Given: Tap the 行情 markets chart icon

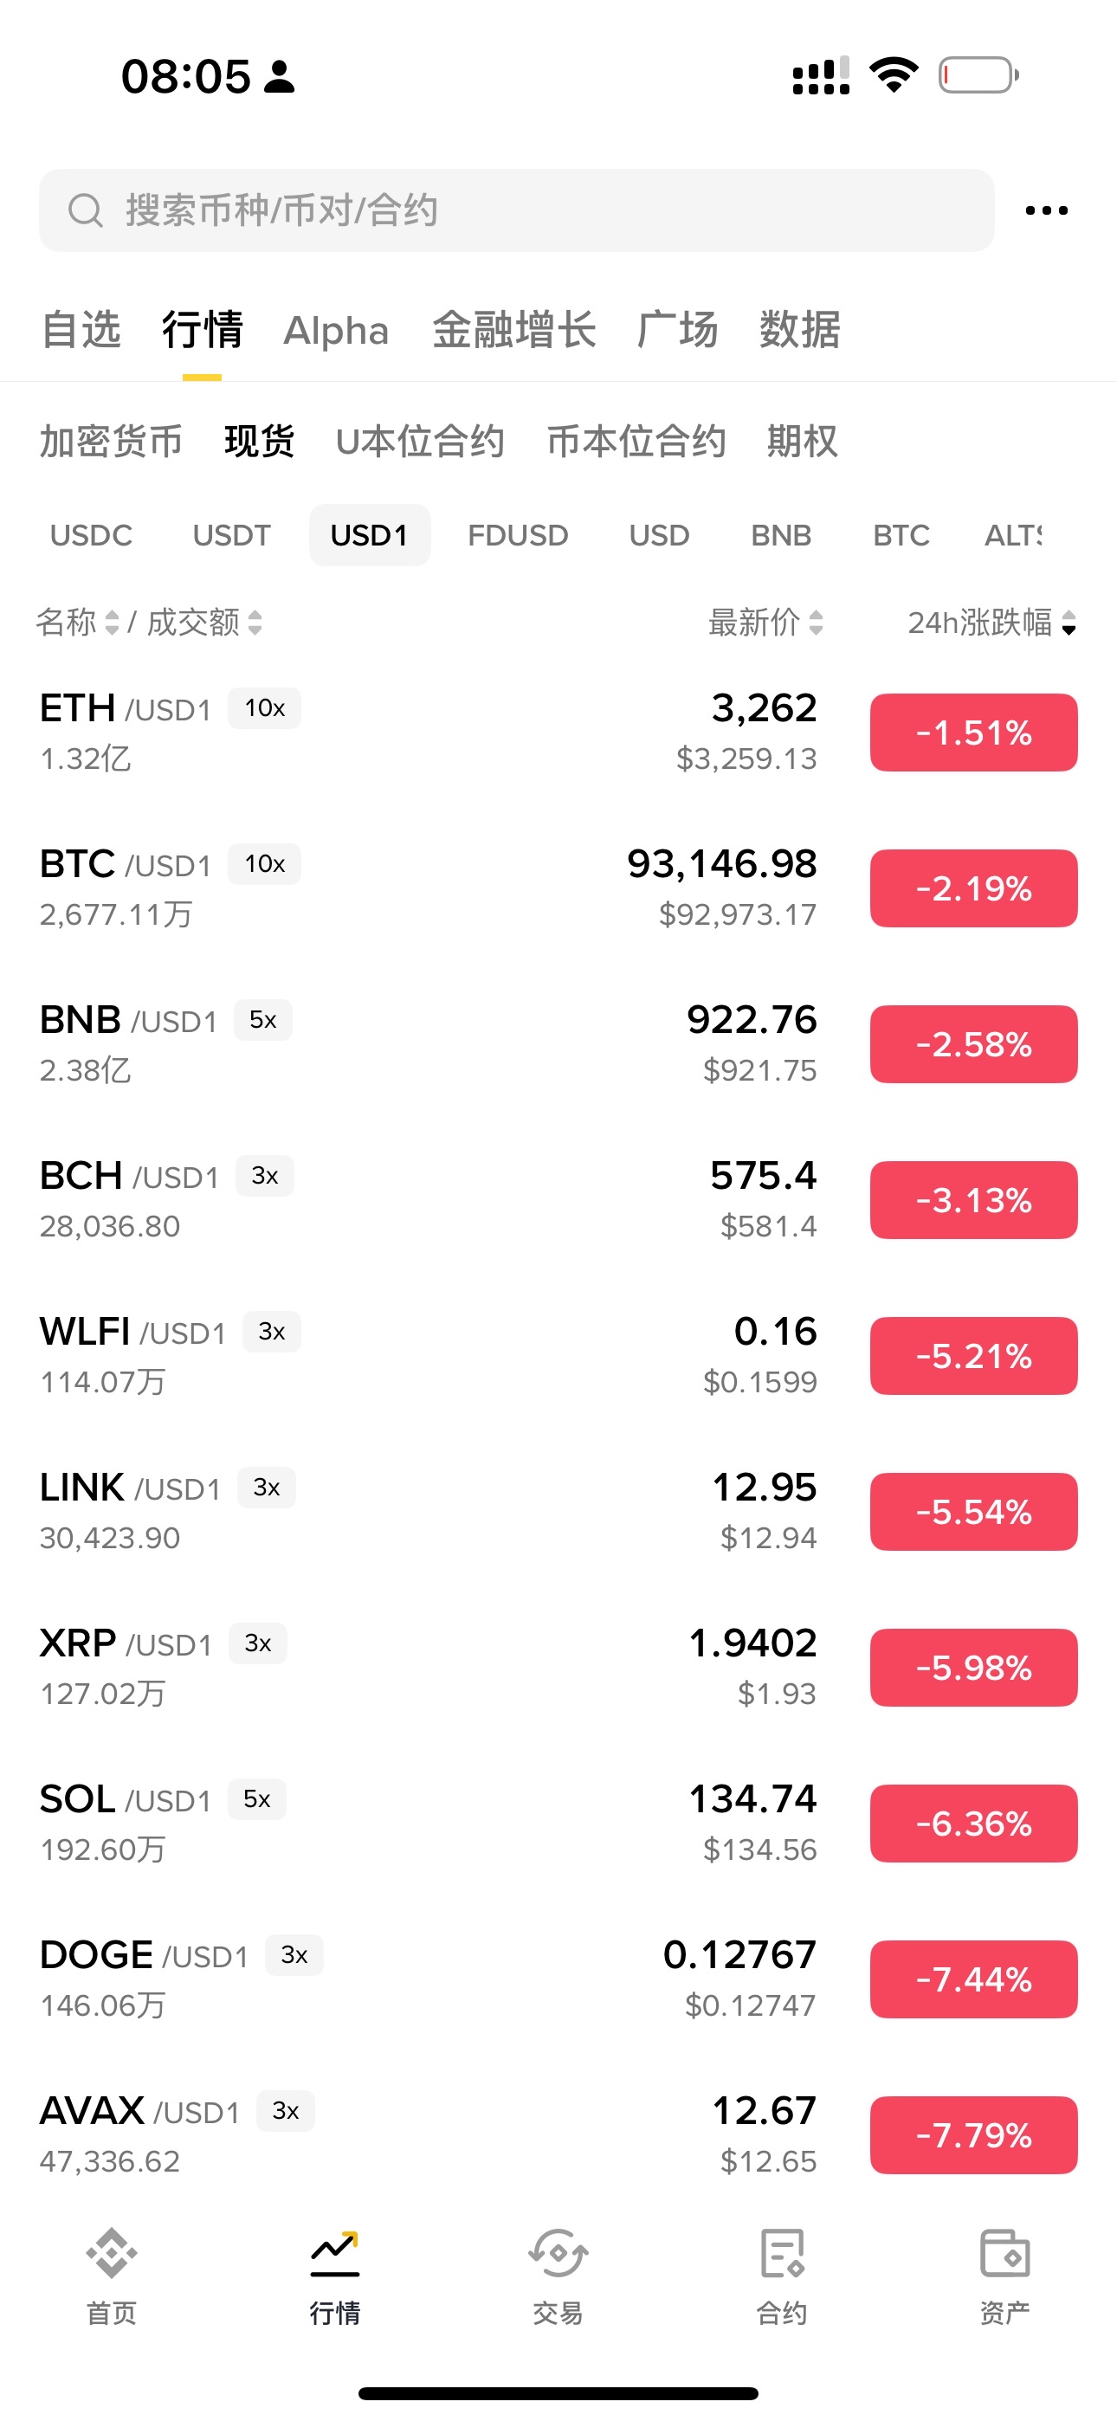Looking at the screenshot, I should coord(335,2254).
